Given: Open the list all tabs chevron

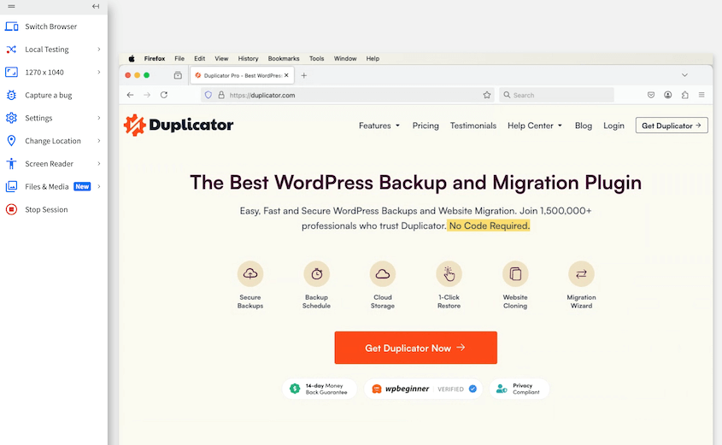Looking at the screenshot, I should click(684, 75).
